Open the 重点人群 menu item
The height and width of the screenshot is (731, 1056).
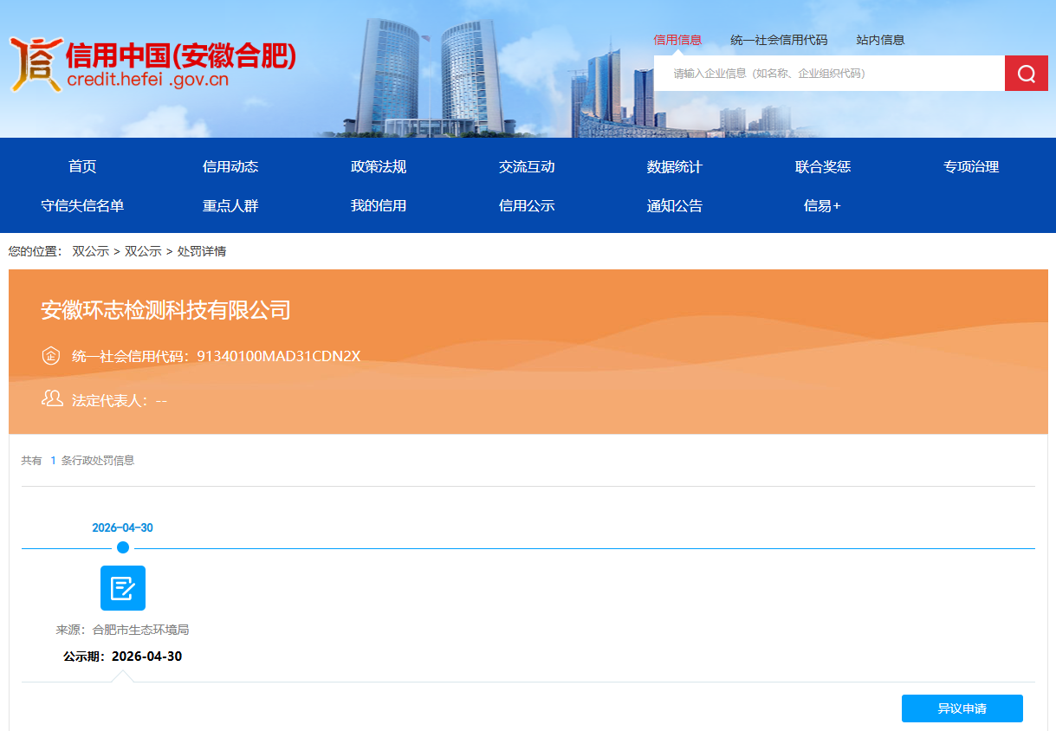(x=230, y=206)
